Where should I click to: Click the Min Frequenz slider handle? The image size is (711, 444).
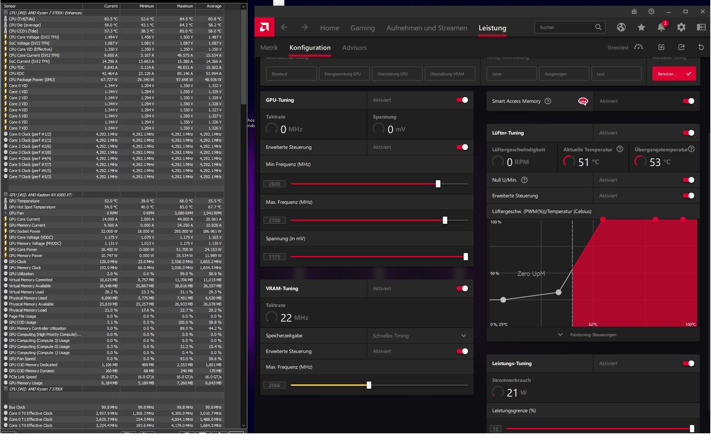[438, 184]
